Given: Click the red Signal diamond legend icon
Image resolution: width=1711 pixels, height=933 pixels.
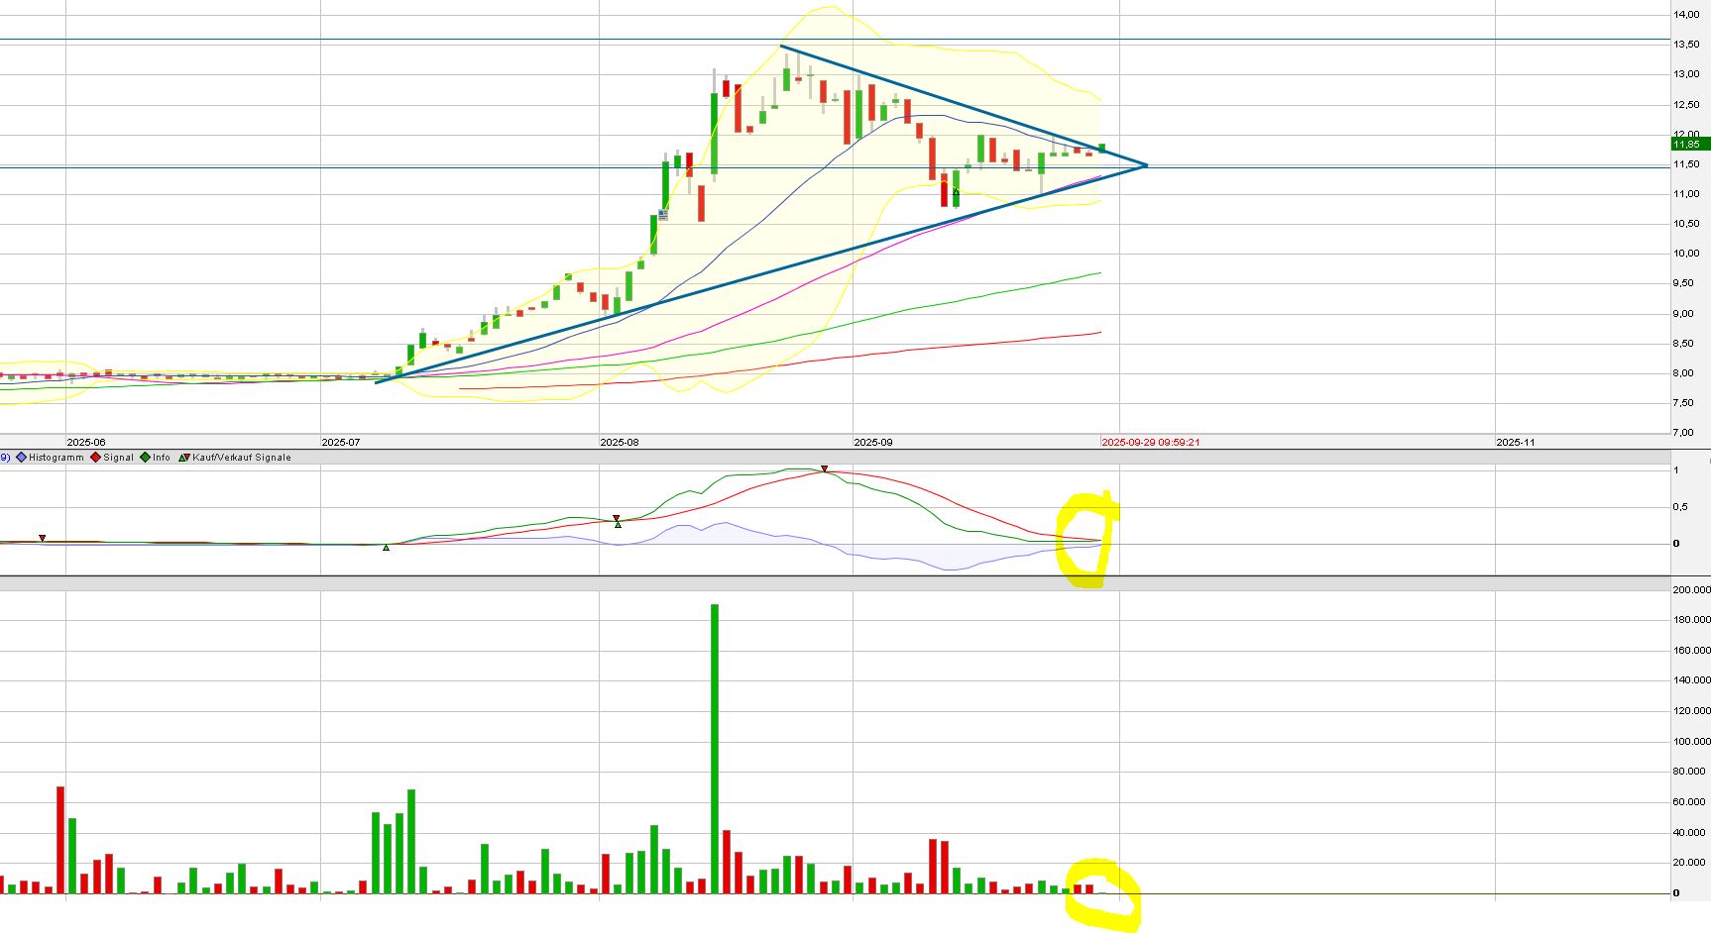Looking at the screenshot, I should point(96,458).
